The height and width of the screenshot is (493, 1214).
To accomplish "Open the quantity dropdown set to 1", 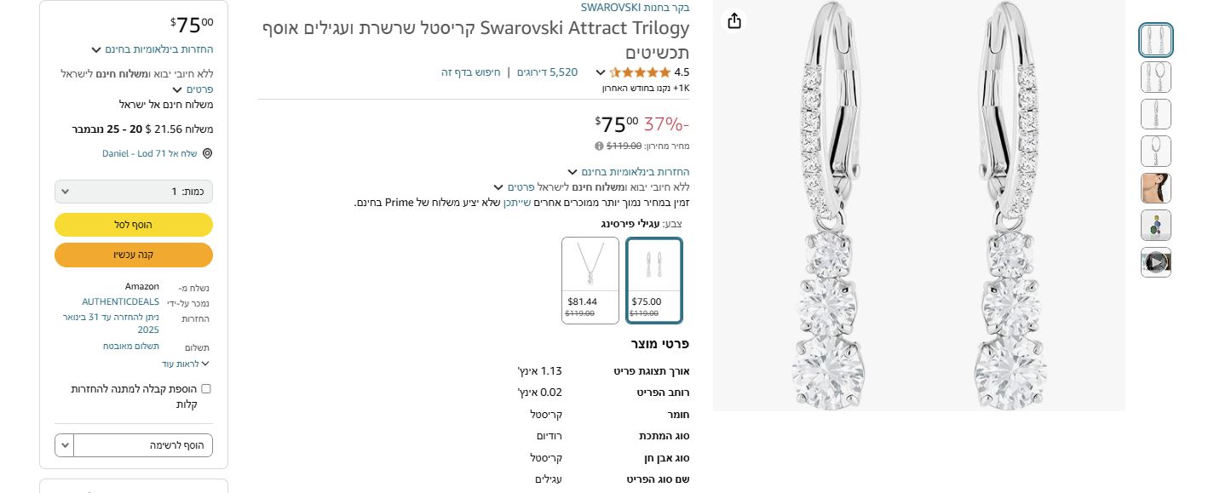I will pos(133,192).
